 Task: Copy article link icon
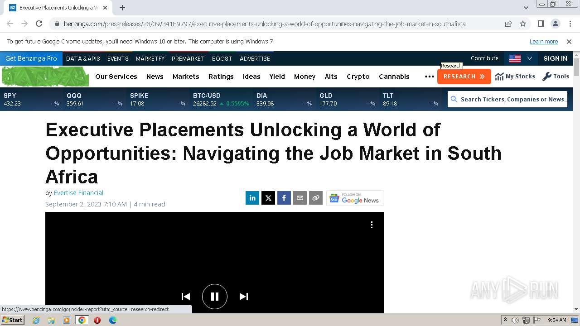point(316,198)
